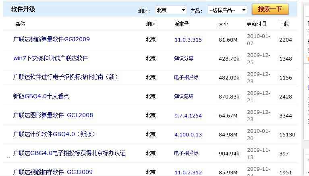Screen dimensions: 309x176
Task: Open 新版GBQ4.0十大看点 link
Action: 41,96
